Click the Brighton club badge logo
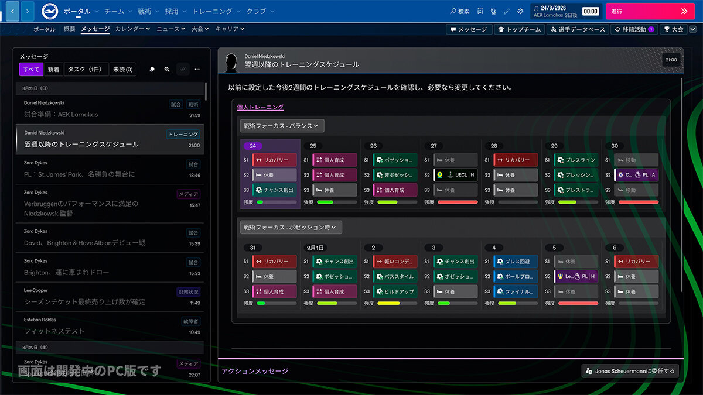 click(50, 11)
